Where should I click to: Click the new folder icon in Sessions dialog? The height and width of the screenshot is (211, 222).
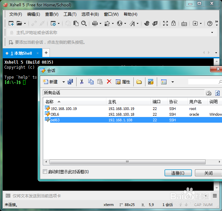click(x=139, y=82)
